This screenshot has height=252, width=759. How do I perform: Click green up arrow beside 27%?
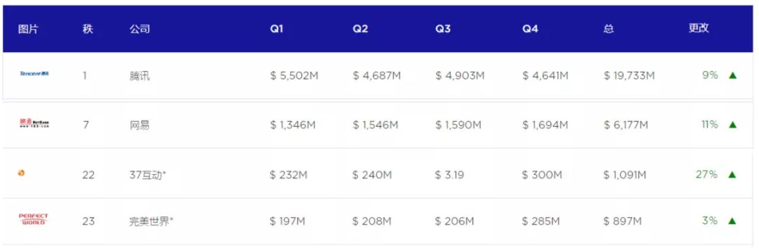(x=732, y=175)
